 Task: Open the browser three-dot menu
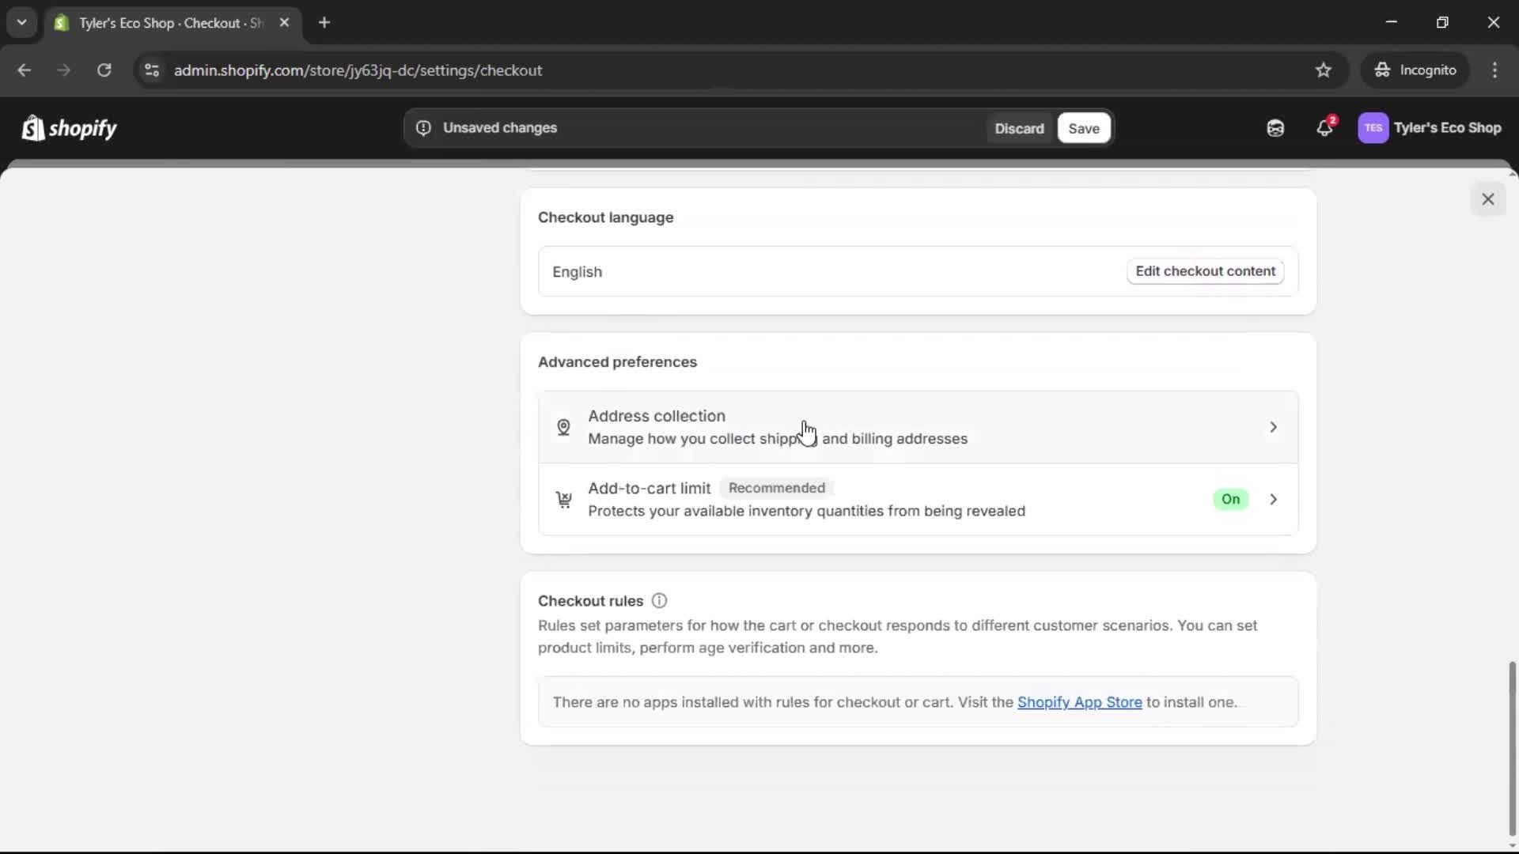pyautogui.click(x=1496, y=70)
